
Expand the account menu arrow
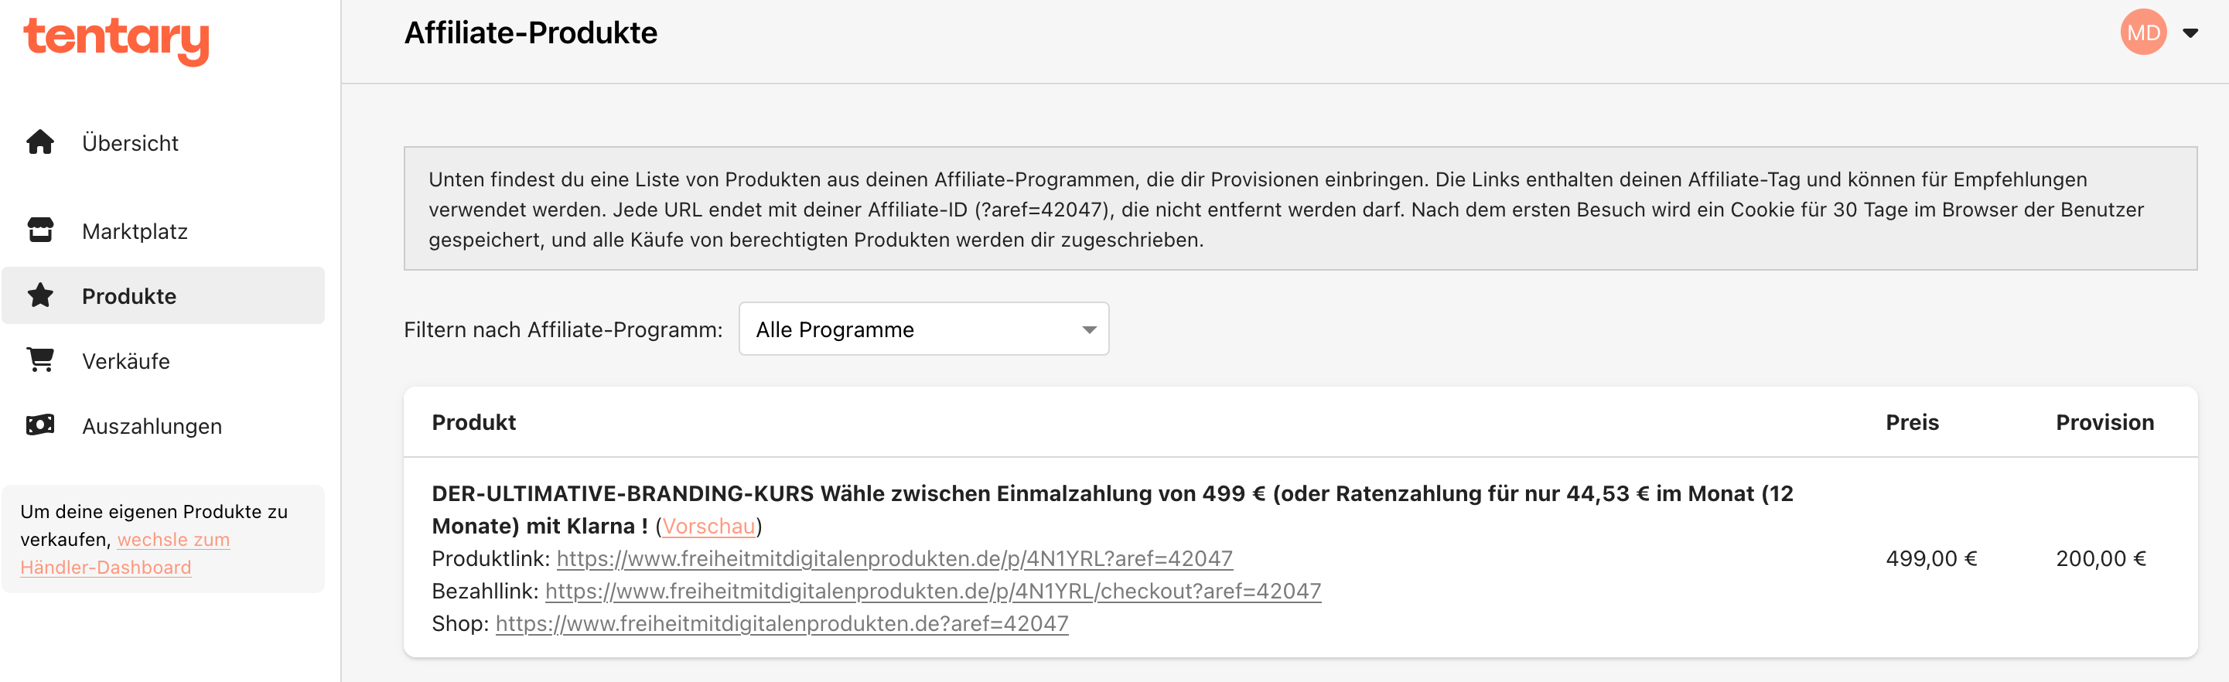point(2190,34)
